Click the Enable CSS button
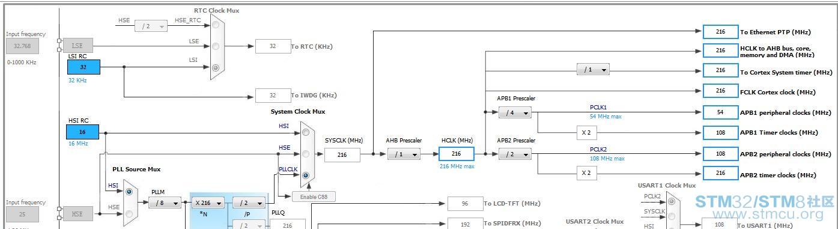Viewport: 838px width, 229px height. pos(314,197)
